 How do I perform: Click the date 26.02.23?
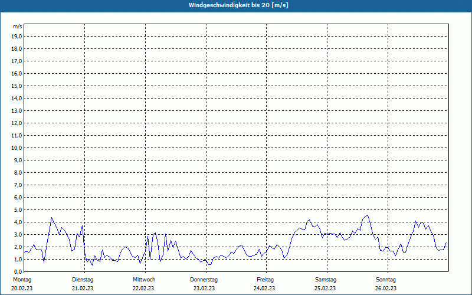pos(386,289)
